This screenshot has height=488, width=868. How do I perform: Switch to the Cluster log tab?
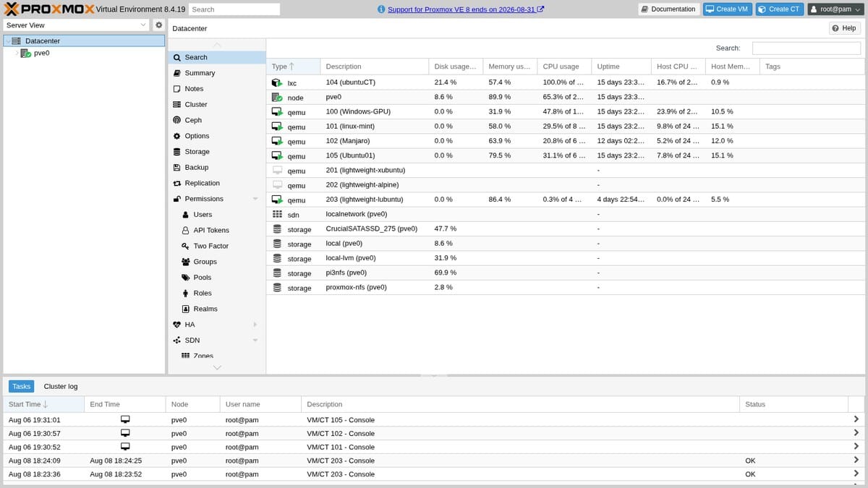[61, 387]
